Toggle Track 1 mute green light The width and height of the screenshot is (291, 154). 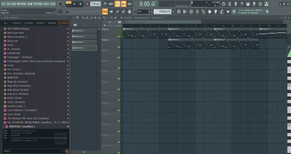coord(119,36)
